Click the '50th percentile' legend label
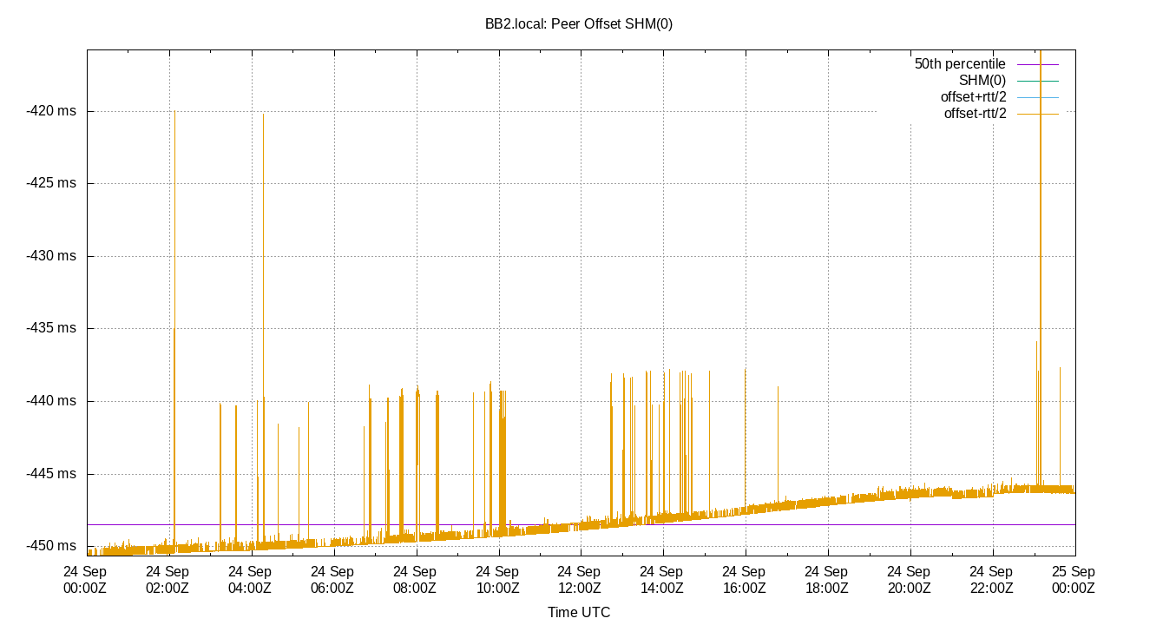The height and width of the screenshot is (625, 1163). coord(960,64)
